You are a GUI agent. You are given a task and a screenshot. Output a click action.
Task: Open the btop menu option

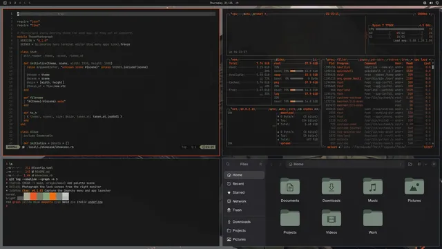(247, 14)
